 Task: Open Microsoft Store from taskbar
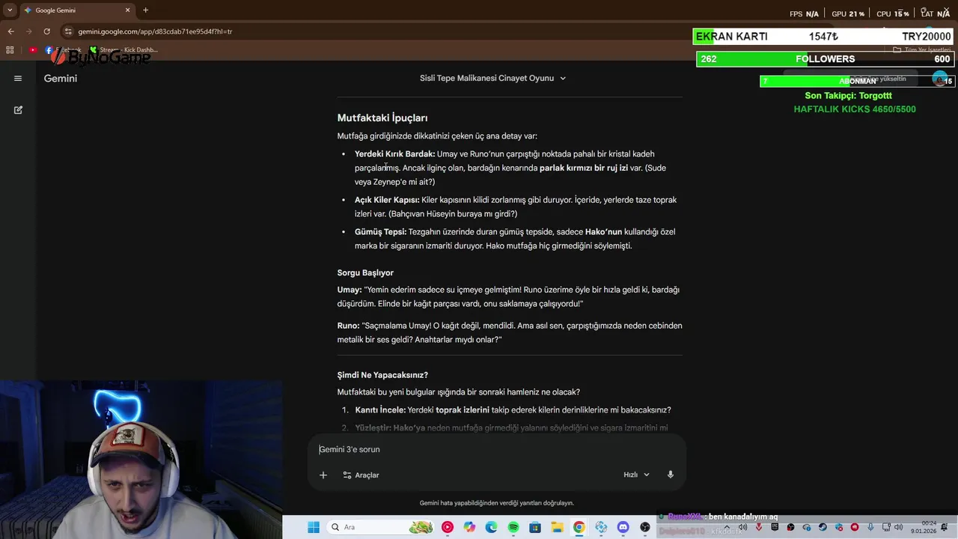535,527
